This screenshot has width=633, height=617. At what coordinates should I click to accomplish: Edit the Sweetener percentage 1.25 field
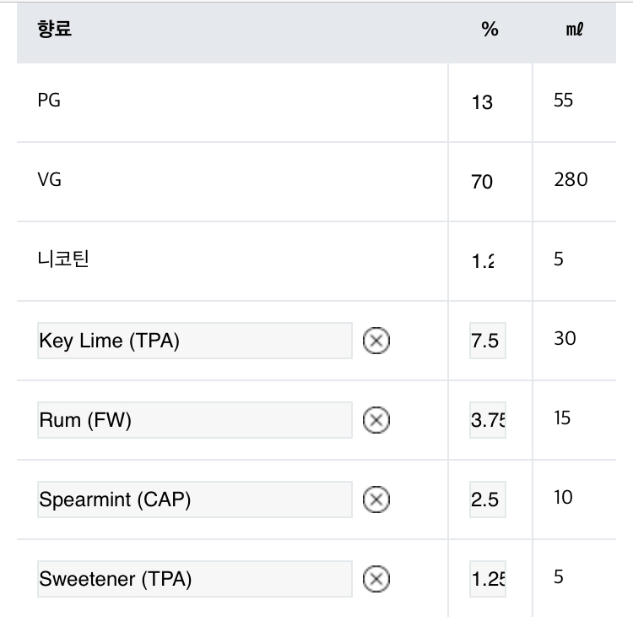click(487, 579)
